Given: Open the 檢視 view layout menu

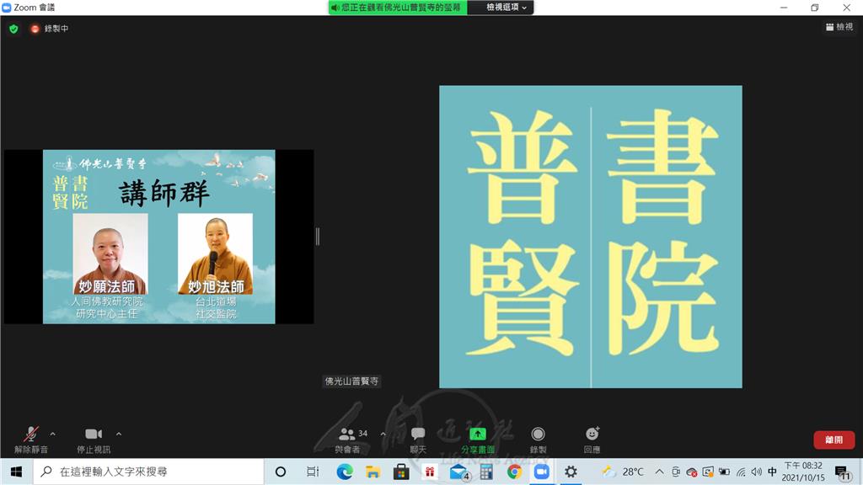Looking at the screenshot, I should tap(839, 27).
